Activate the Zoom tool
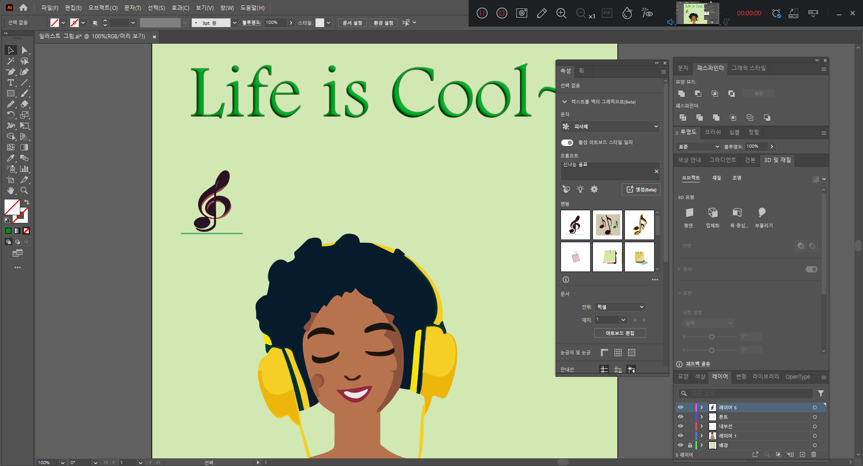 [25, 190]
